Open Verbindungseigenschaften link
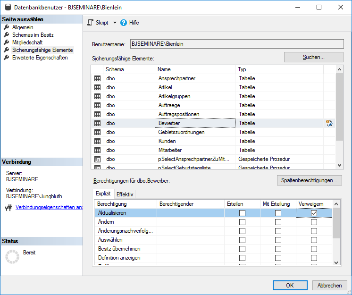352x295 pixels. coord(49,207)
